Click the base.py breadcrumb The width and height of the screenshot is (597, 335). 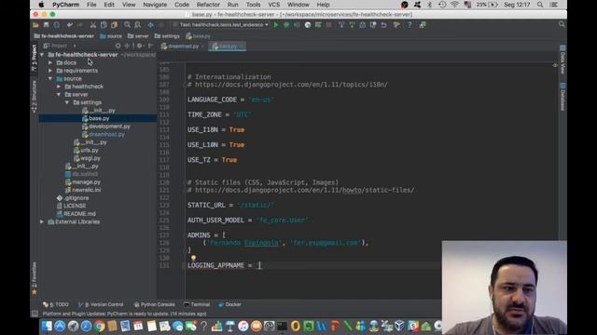point(198,36)
